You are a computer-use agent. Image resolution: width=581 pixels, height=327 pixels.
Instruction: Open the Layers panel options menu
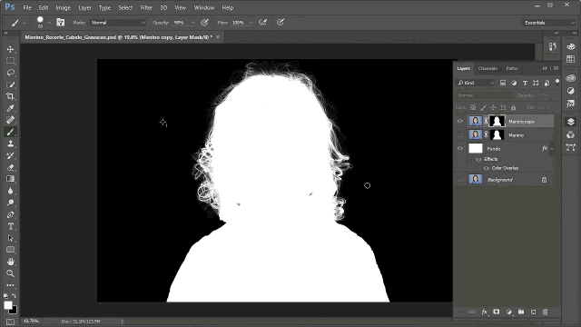pos(556,68)
